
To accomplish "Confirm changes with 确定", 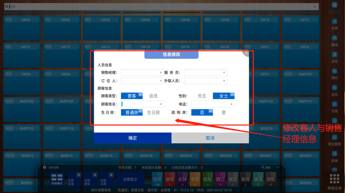I will coord(133,138).
